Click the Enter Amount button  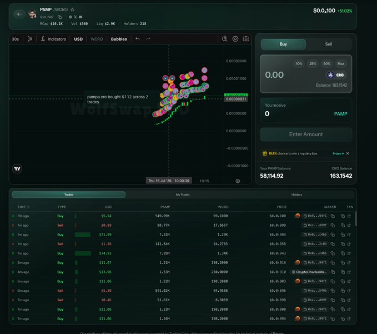[306, 134]
